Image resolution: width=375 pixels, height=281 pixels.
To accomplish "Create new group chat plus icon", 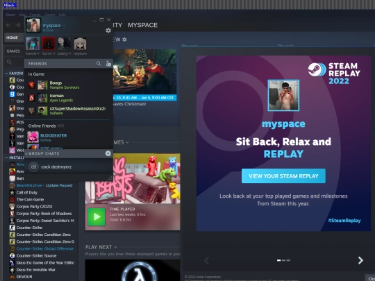I will [x=108, y=153].
